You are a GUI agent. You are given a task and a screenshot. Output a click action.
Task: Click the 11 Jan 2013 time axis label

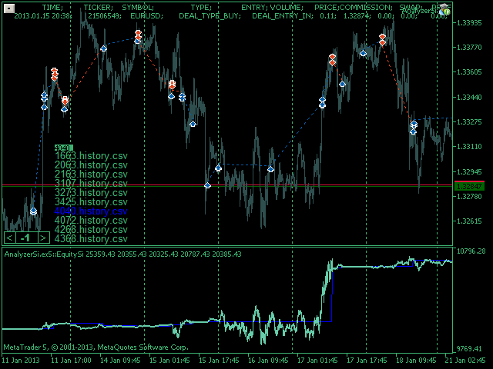tap(21, 361)
